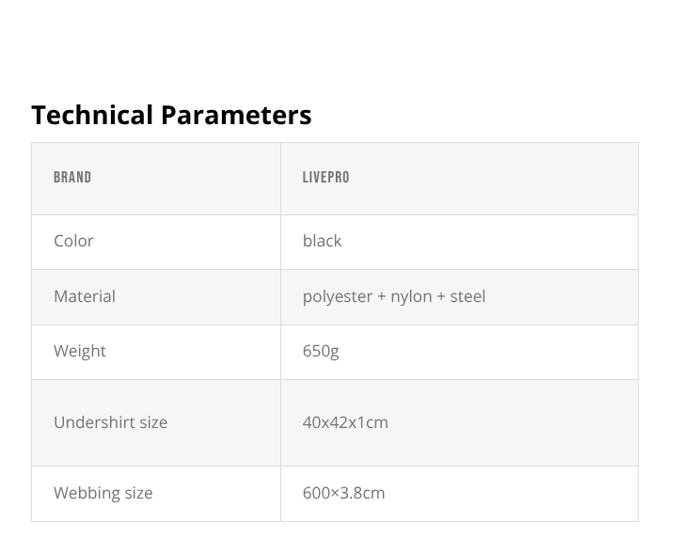Viewport: 680px width, 539px height.
Task: Click the LIVEPRO brand value
Action: (325, 177)
